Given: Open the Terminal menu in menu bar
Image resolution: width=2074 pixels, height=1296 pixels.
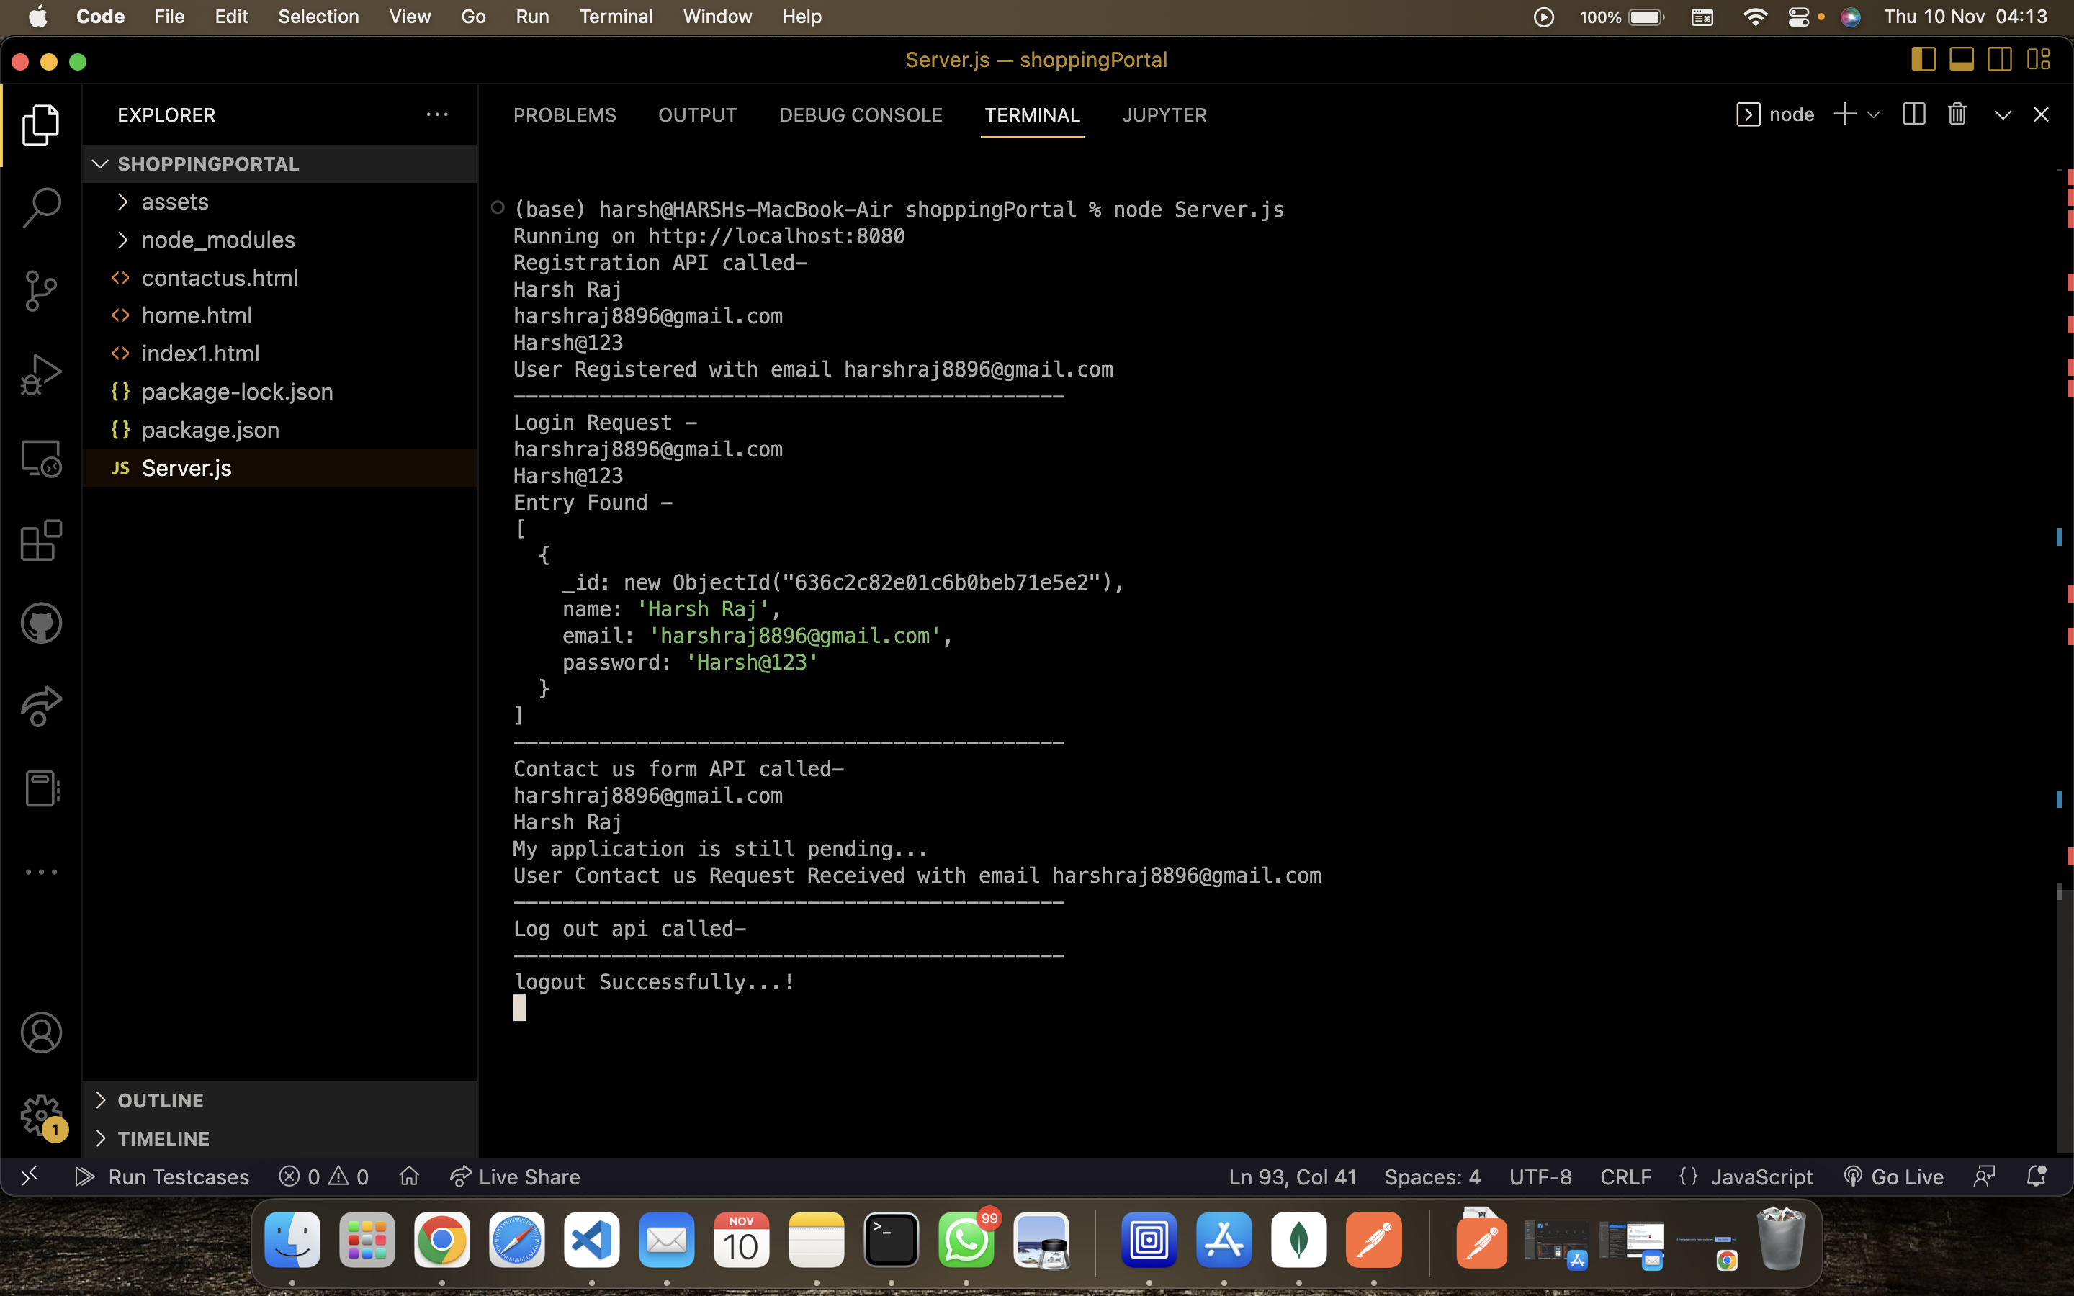Looking at the screenshot, I should pyautogui.click(x=616, y=17).
